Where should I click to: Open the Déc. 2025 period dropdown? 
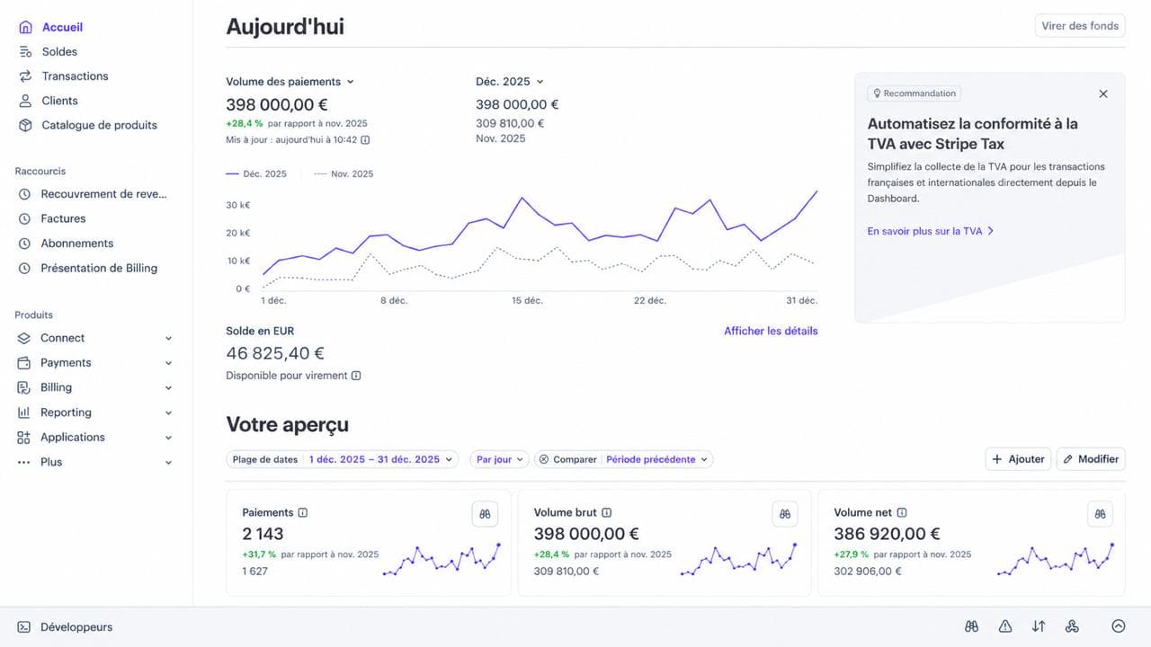coord(510,82)
